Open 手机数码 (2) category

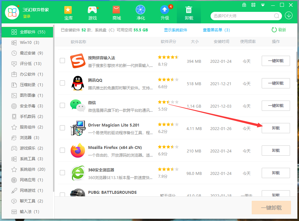(x=27, y=117)
